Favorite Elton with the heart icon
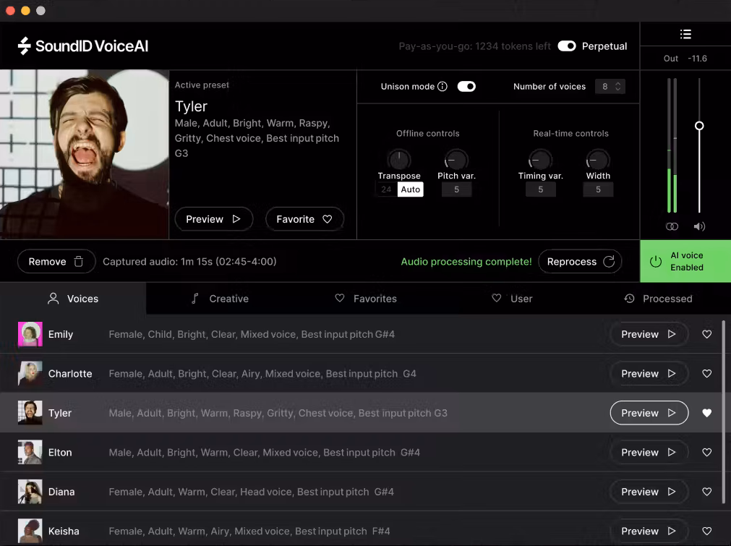Screen dimensions: 731x546 click(706, 452)
